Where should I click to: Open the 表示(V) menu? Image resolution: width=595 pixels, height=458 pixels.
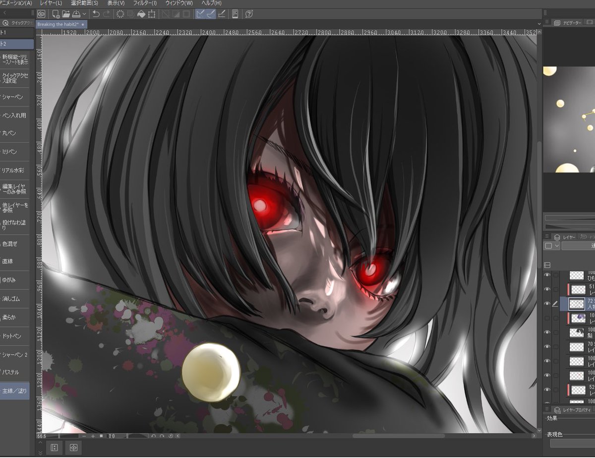pyautogui.click(x=116, y=3)
